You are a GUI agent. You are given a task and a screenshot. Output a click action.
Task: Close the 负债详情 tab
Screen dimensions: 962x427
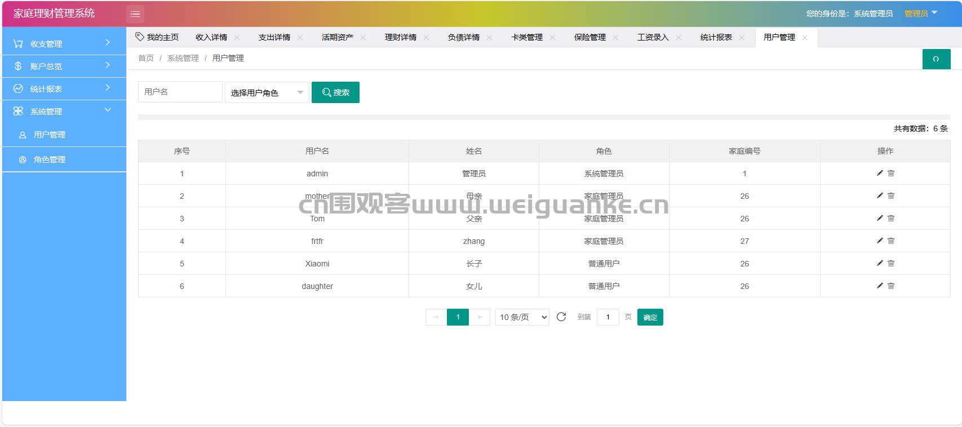489,38
